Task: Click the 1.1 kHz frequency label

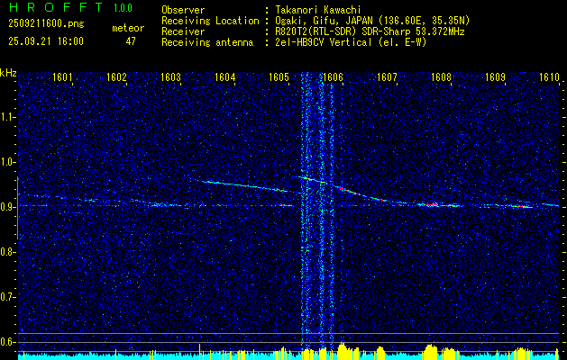Action: tap(7, 117)
